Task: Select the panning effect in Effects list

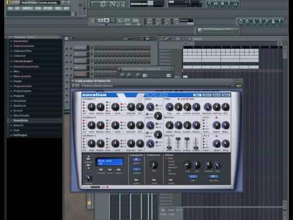Action: (172, 174)
